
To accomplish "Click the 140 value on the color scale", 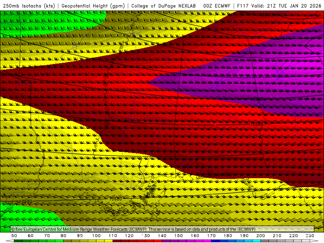I will click(x=162, y=236).
